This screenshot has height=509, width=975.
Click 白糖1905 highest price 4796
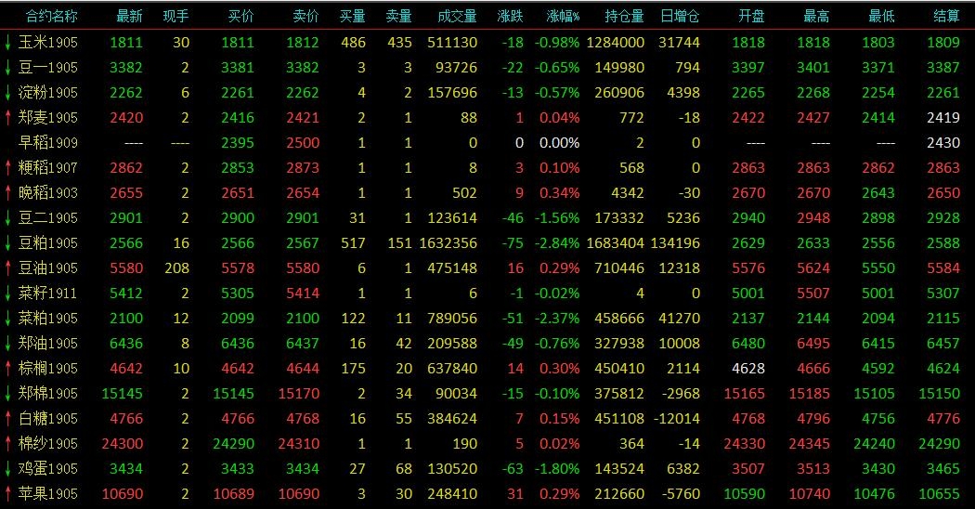pos(813,419)
